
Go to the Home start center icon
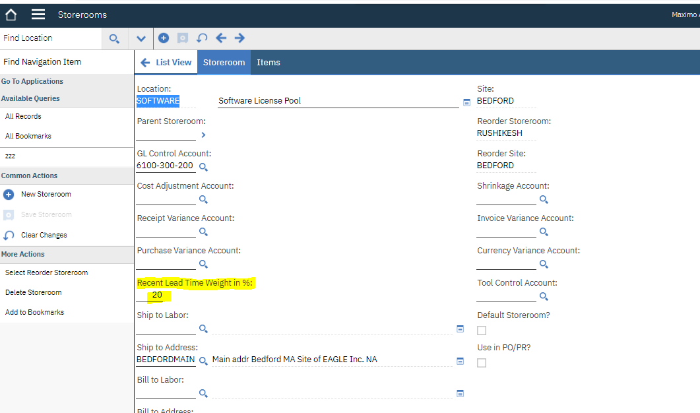11,15
